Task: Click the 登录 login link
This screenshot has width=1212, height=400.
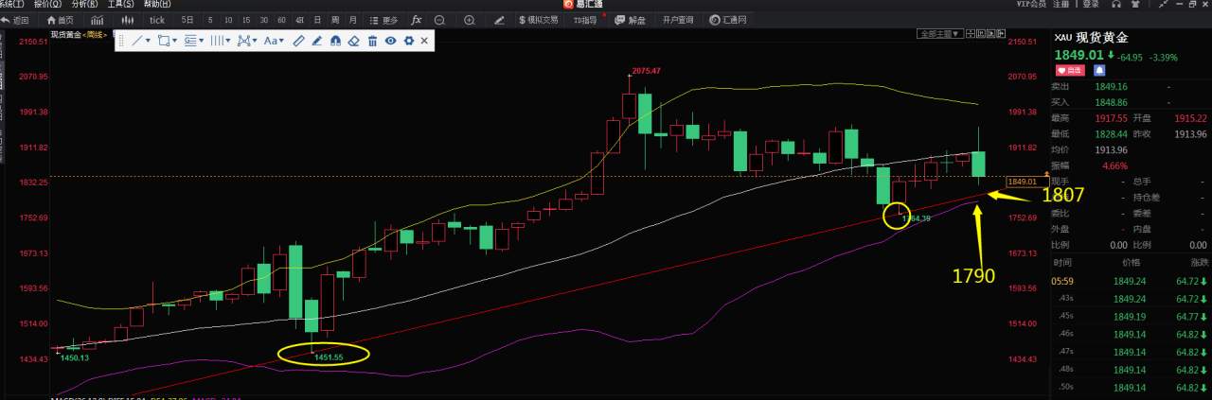Action: 1091,4
